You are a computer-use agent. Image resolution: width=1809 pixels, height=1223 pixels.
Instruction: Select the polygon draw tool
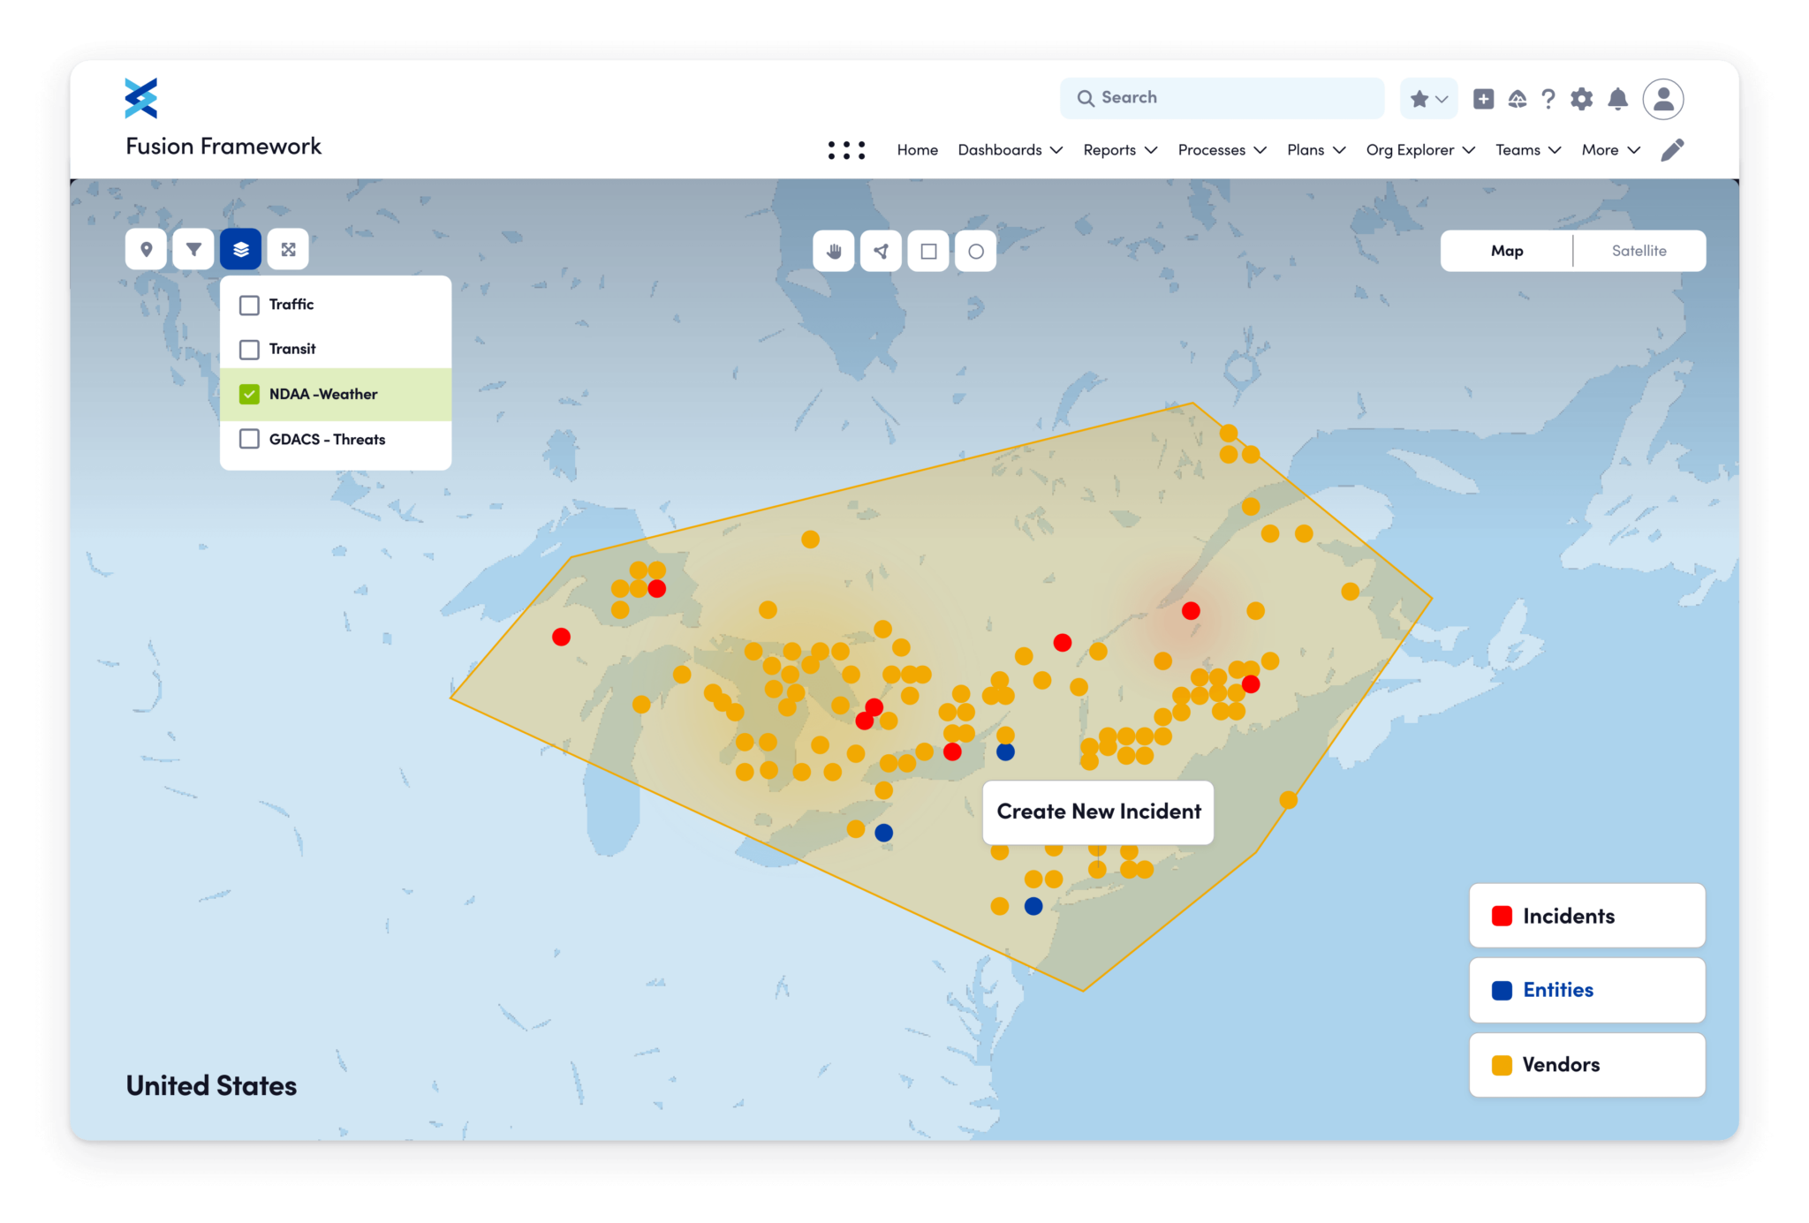point(881,252)
